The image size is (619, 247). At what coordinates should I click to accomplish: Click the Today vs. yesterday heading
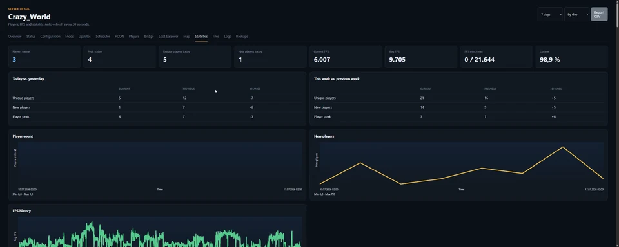pos(28,78)
